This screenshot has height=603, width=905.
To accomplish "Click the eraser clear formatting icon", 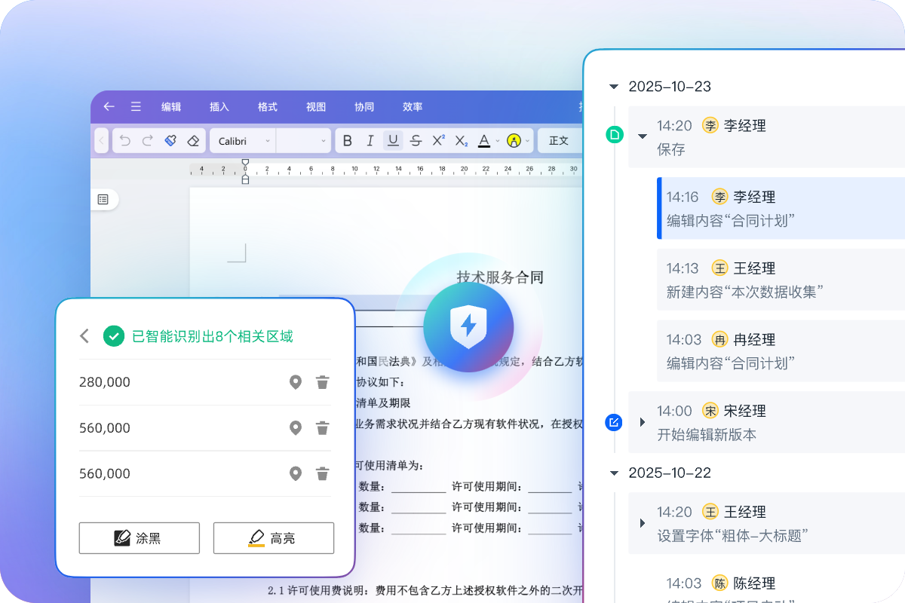I will [194, 141].
